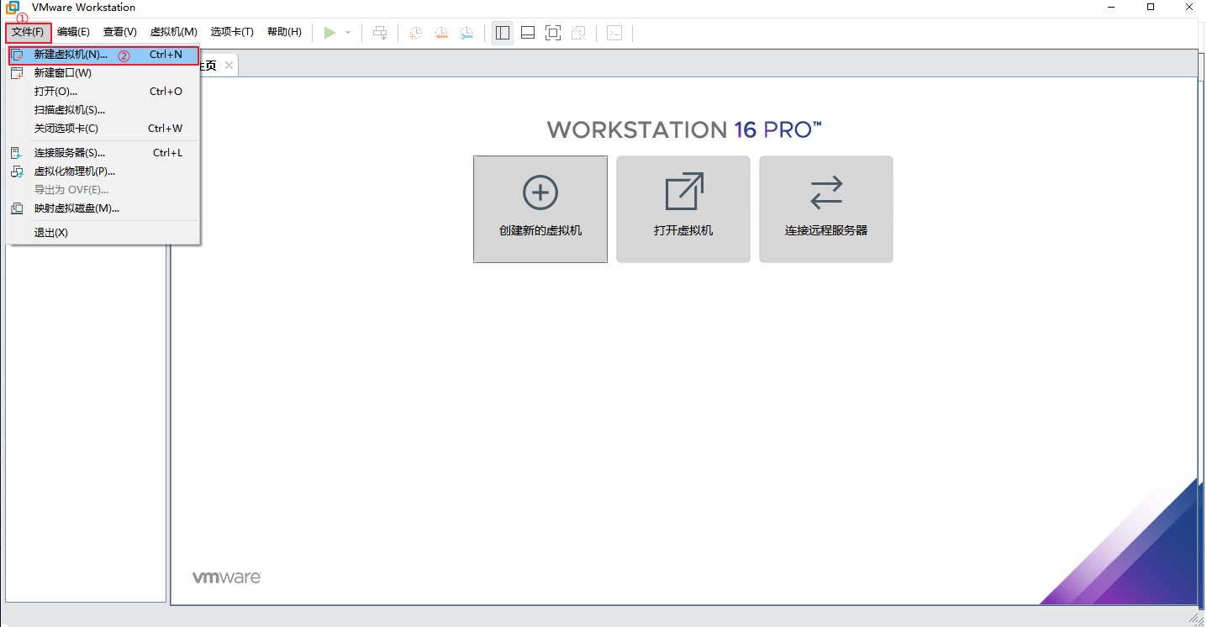Open the 查看(V) menu
Viewport: 1207px width, 627px height.
tap(120, 32)
